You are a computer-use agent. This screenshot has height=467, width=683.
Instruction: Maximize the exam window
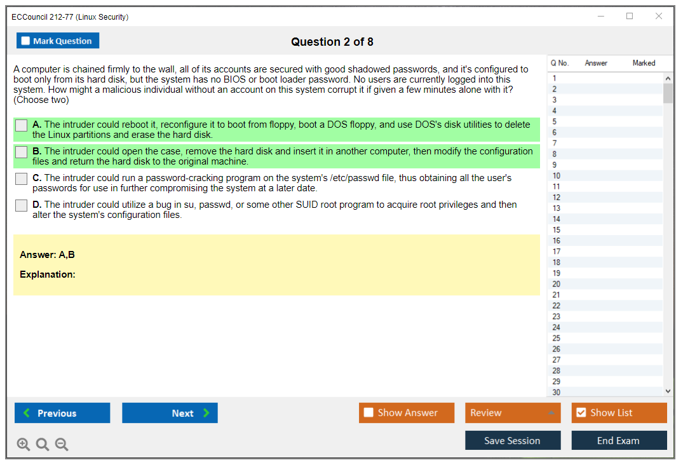[630, 17]
